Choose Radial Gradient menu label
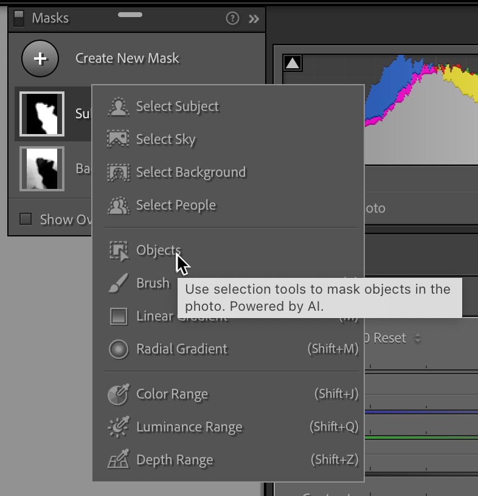478x496 pixels. pyautogui.click(x=182, y=349)
